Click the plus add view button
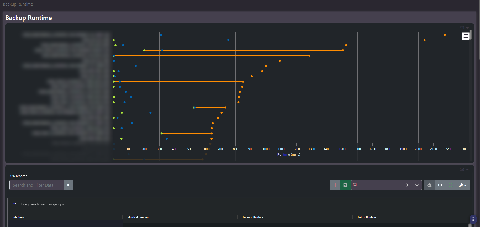The height and width of the screenshot is (227, 480). [x=335, y=185]
